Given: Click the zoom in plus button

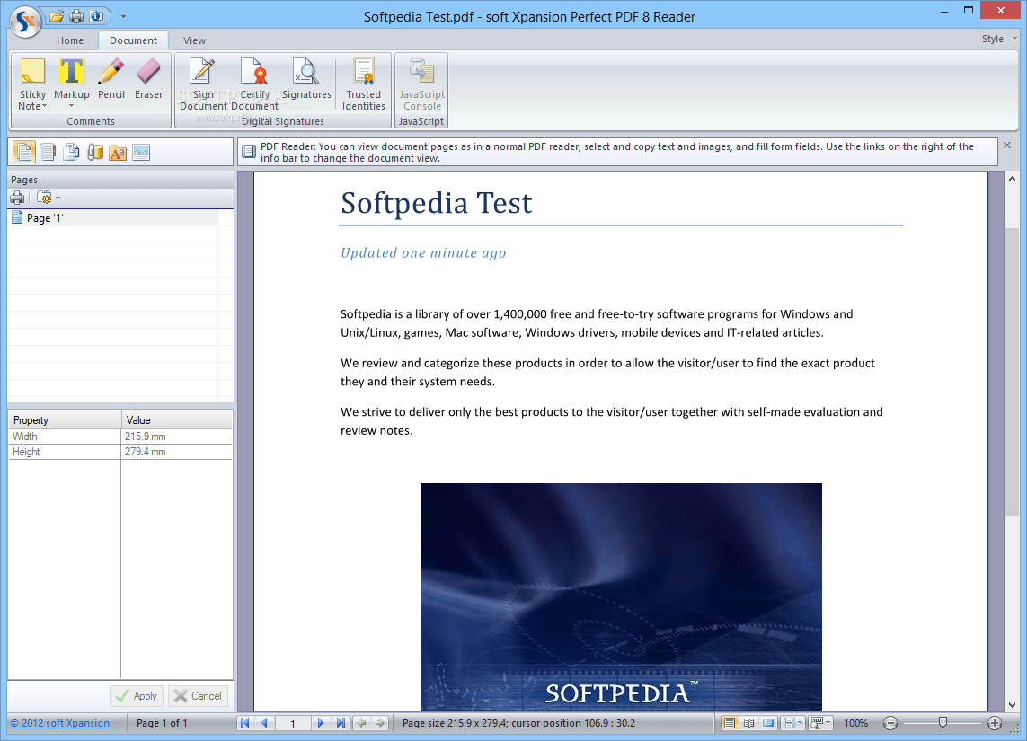Looking at the screenshot, I should [x=995, y=723].
